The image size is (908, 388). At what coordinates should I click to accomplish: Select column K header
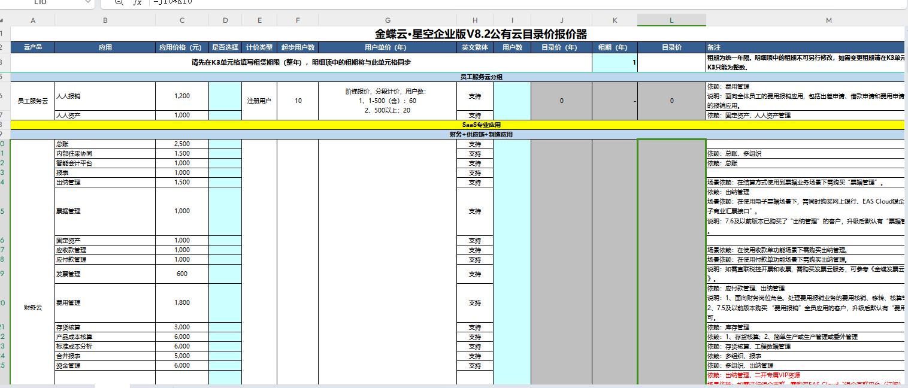[615, 20]
